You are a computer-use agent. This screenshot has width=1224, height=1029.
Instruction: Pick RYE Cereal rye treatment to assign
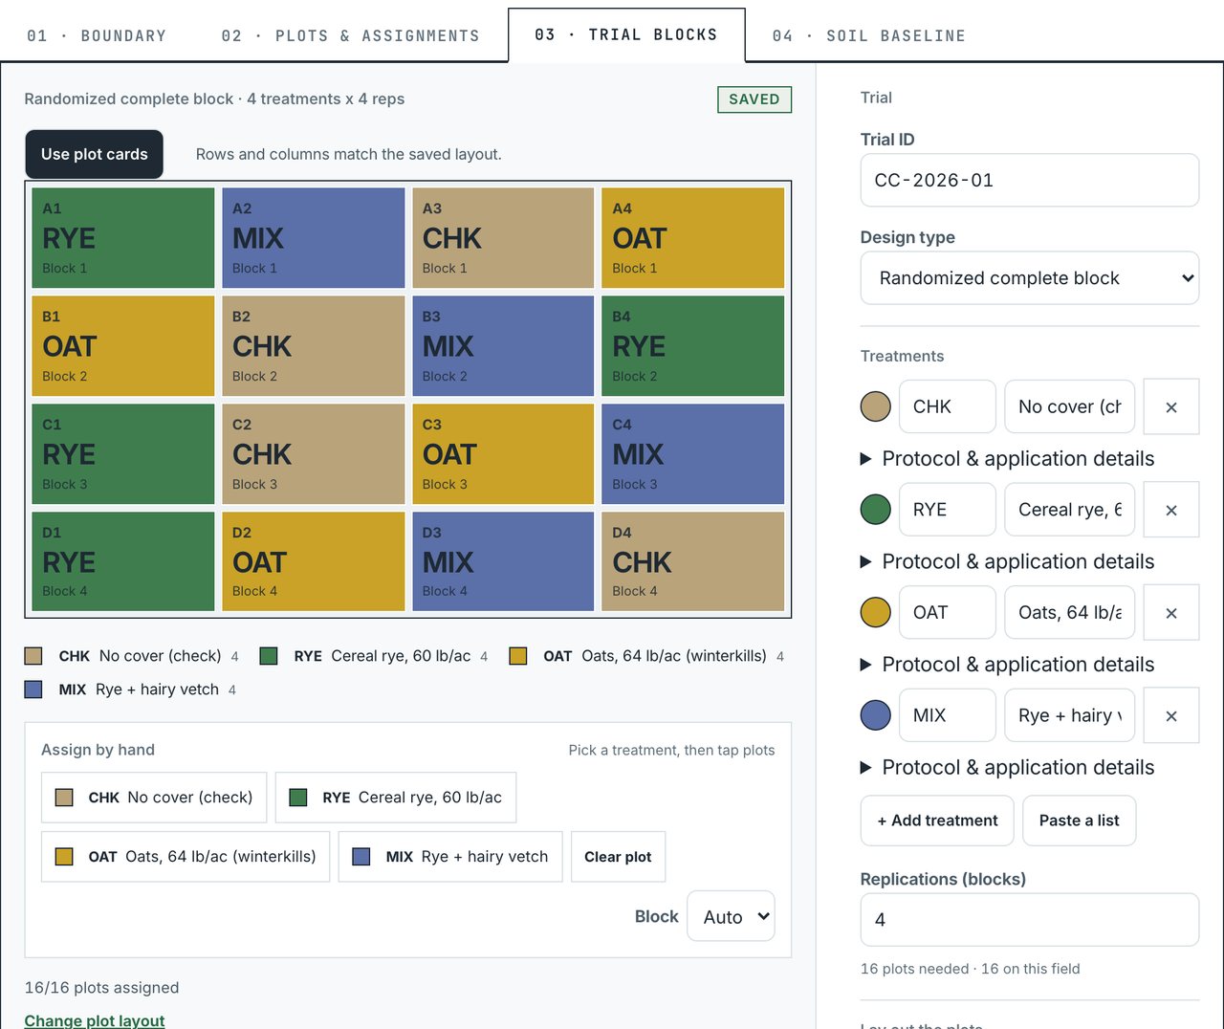click(396, 798)
